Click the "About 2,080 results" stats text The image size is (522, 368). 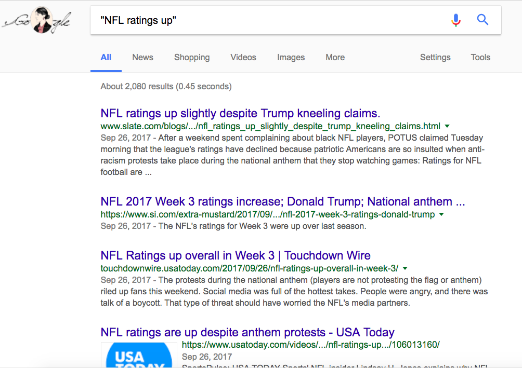click(166, 87)
